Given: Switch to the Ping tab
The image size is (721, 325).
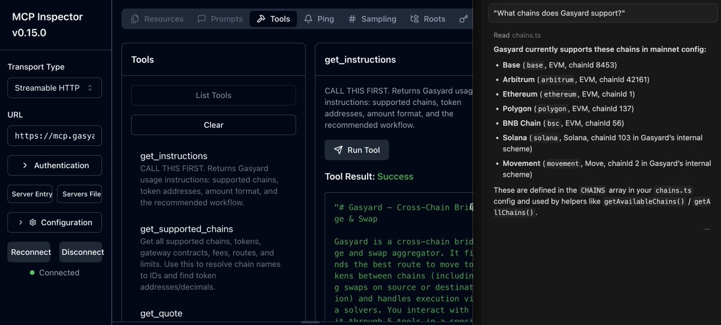Looking at the screenshot, I should pyautogui.click(x=319, y=19).
